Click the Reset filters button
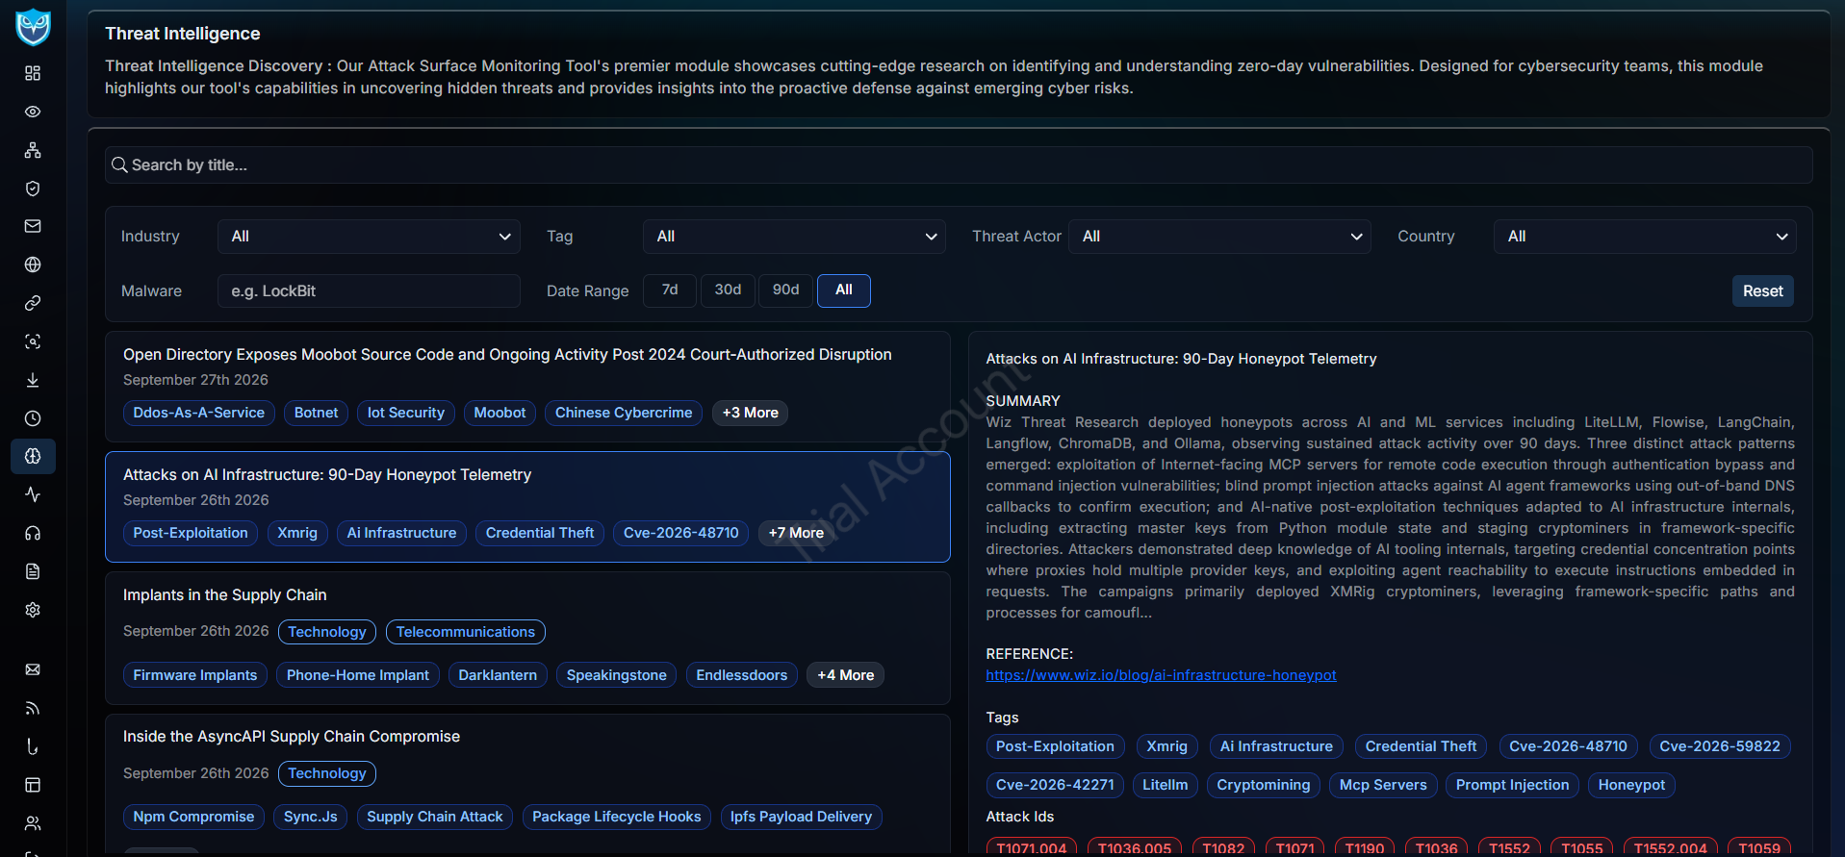The height and width of the screenshot is (857, 1845). coord(1763,290)
